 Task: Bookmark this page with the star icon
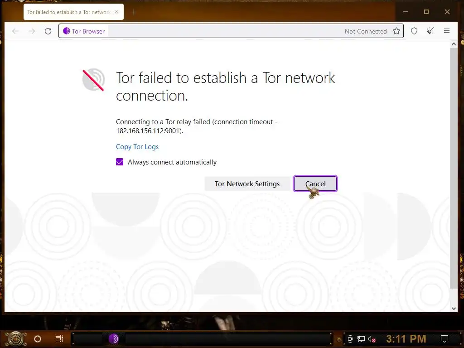click(x=396, y=31)
